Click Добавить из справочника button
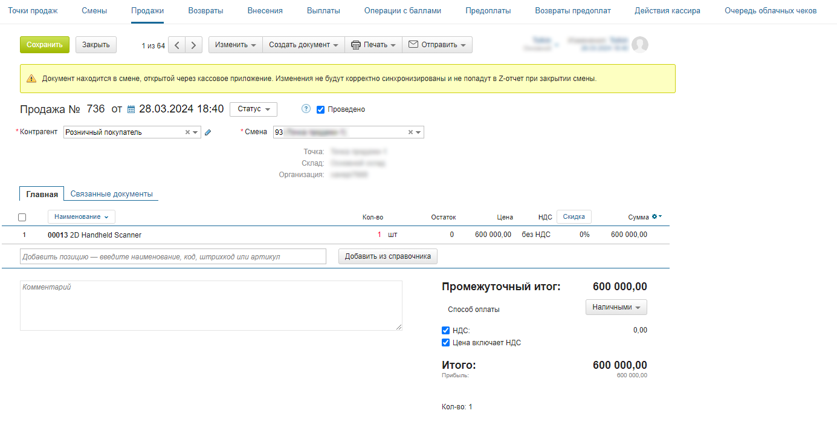The height and width of the screenshot is (448, 837). [x=387, y=256]
